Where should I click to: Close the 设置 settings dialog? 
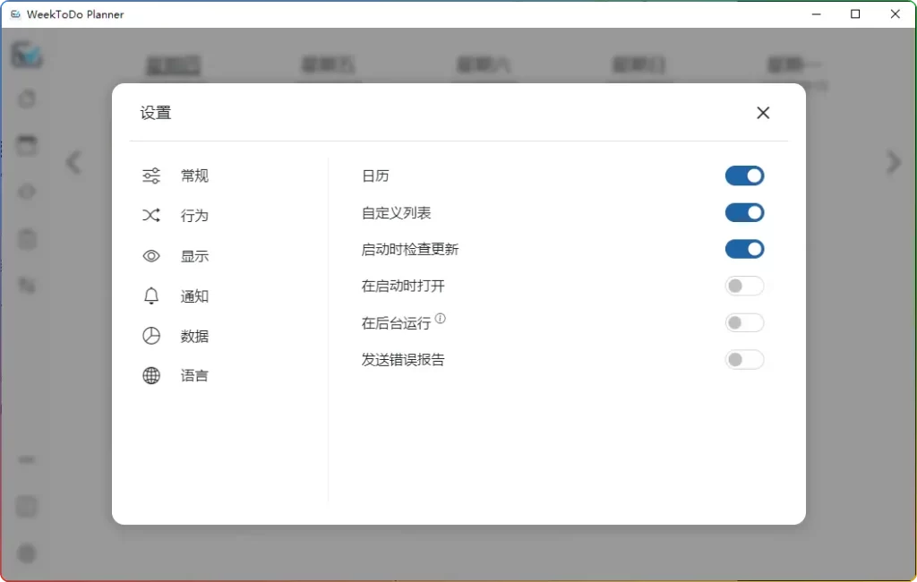(763, 113)
